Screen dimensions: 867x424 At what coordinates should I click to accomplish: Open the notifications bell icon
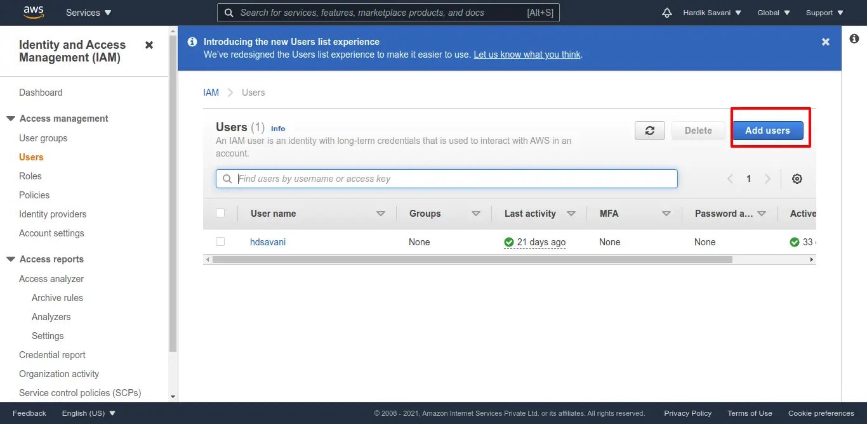pyautogui.click(x=666, y=13)
